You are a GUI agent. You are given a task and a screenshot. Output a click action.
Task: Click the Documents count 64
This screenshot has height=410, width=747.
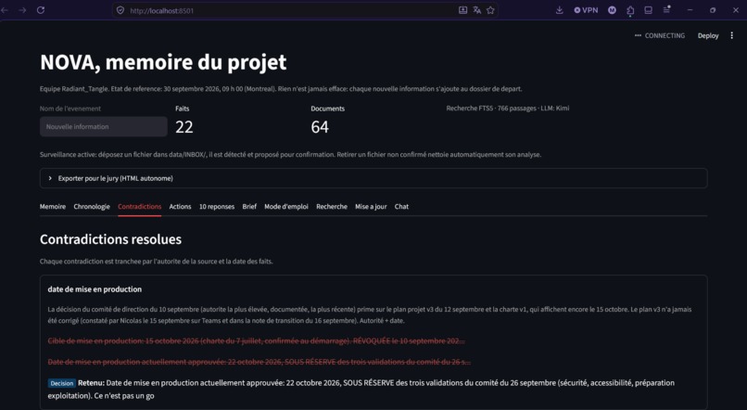tap(320, 127)
